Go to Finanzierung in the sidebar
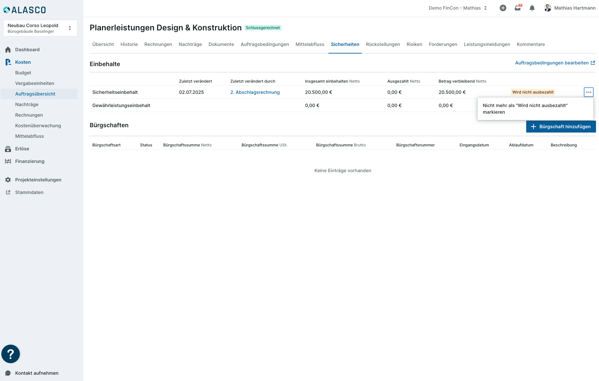599x381 pixels. 30,161
